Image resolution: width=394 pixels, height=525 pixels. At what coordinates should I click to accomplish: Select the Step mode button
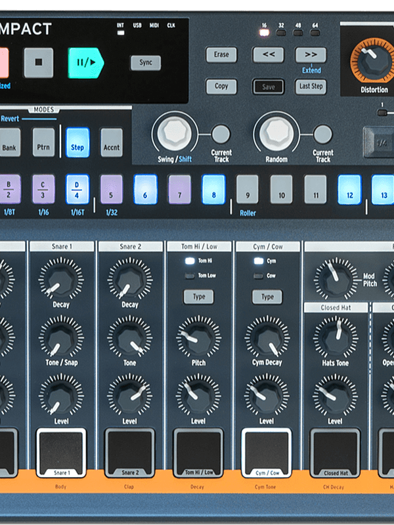pyautogui.click(x=77, y=142)
